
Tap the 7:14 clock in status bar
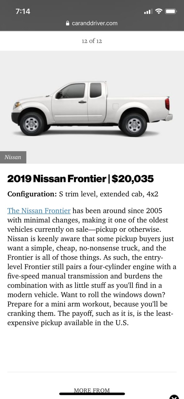(23, 11)
